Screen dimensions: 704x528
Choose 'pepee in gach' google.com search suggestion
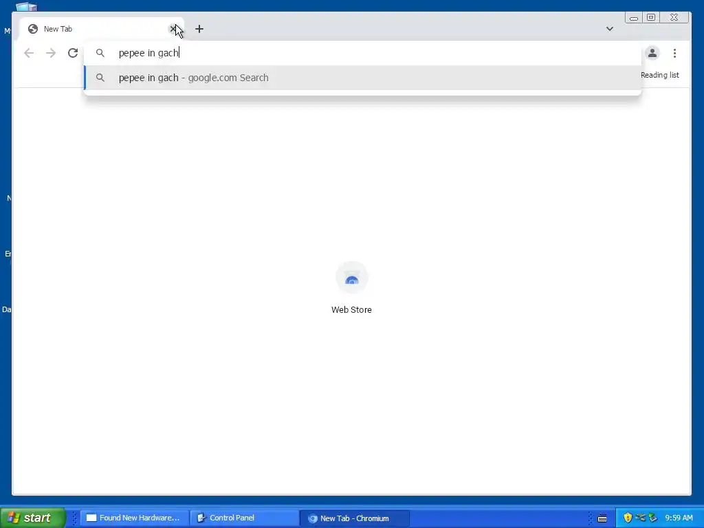click(363, 78)
